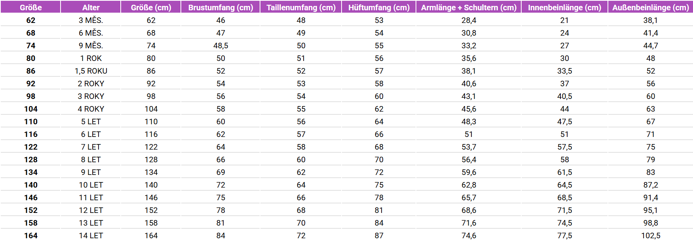Click the Größe column header
The image size is (693, 243).
click(x=30, y=7)
